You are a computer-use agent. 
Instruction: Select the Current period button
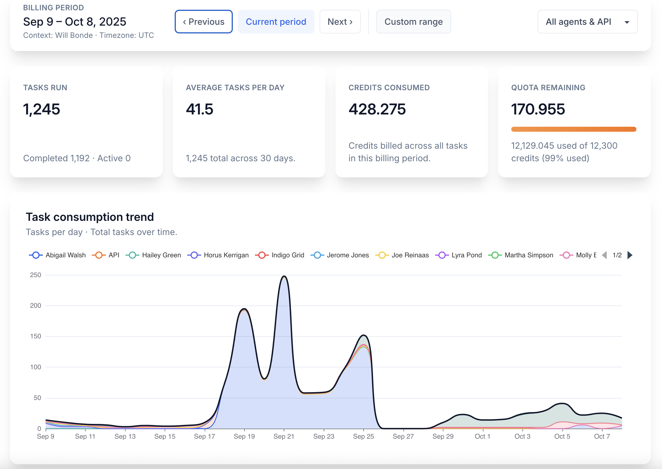pyautogui.click(x=276, y=22)
